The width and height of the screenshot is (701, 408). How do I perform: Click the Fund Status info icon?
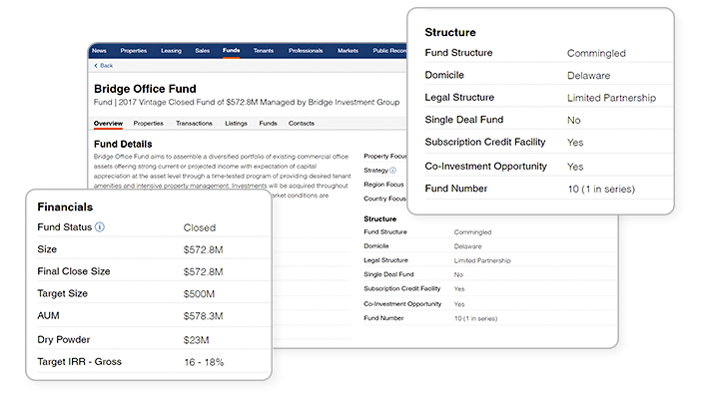[100, 227]
